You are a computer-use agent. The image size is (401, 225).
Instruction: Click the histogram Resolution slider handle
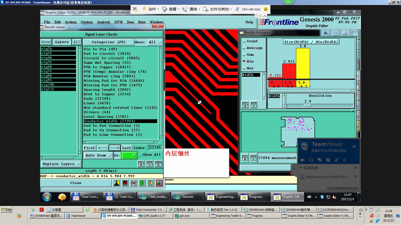point(307,105)
